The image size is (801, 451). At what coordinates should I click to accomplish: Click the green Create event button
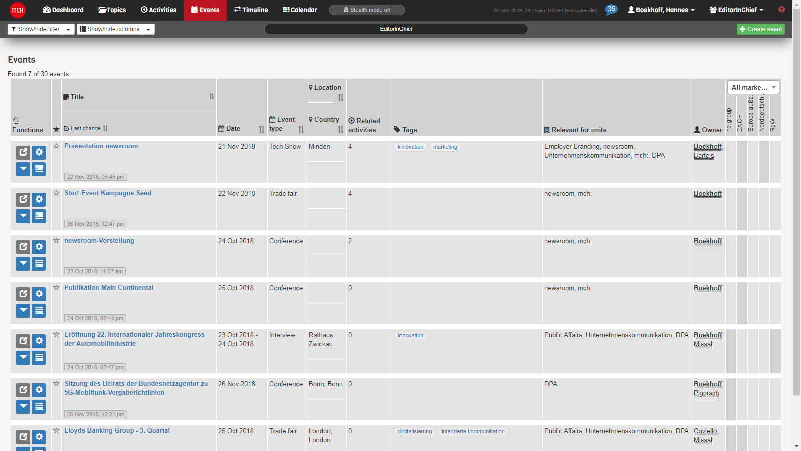pyautogui.click(x=760, y=29)
